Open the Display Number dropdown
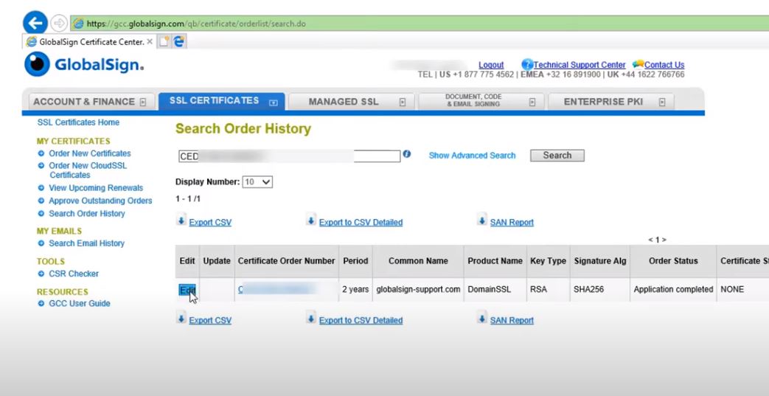Viewport: 769px width, 396px height. pyautogui.click(x=257, y=182)
